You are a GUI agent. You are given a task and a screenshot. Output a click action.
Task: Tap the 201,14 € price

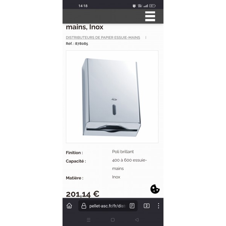[x=82, y=194]
